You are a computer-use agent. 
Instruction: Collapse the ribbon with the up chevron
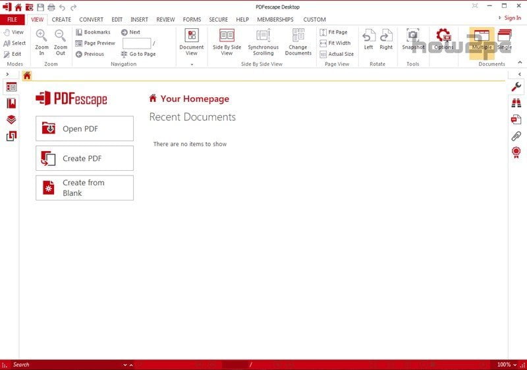pyautogui.click(x=520, y=62)
